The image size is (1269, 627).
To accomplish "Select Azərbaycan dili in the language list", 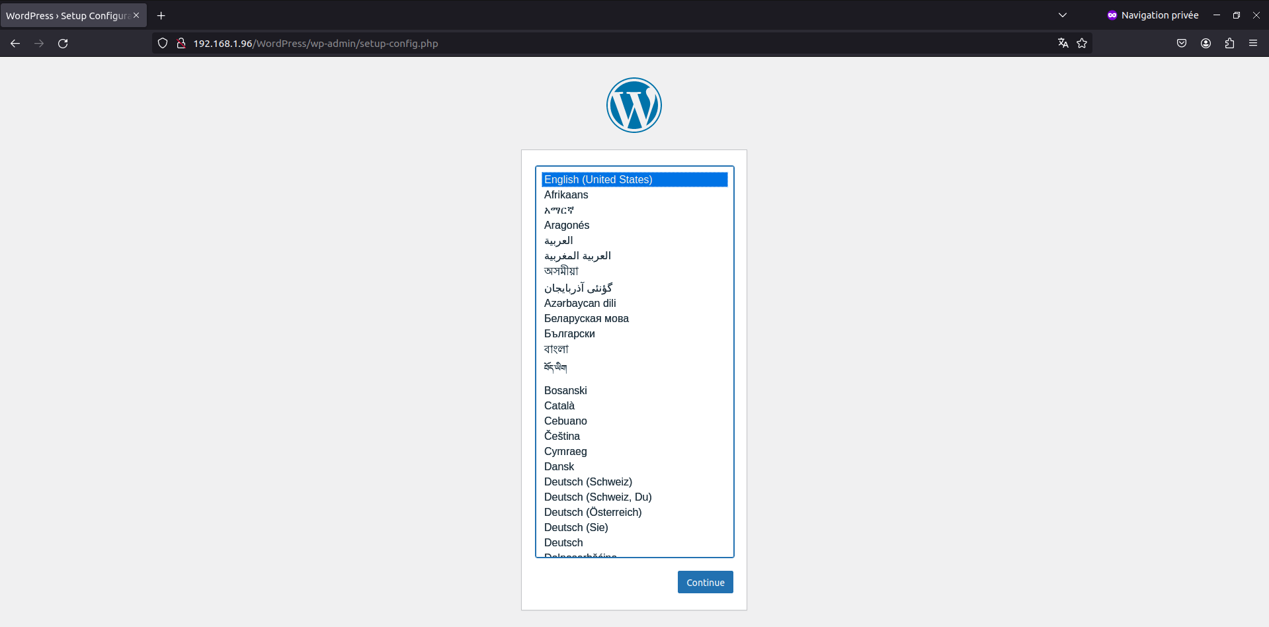I will pyautogui.click(x=580, y=303).
